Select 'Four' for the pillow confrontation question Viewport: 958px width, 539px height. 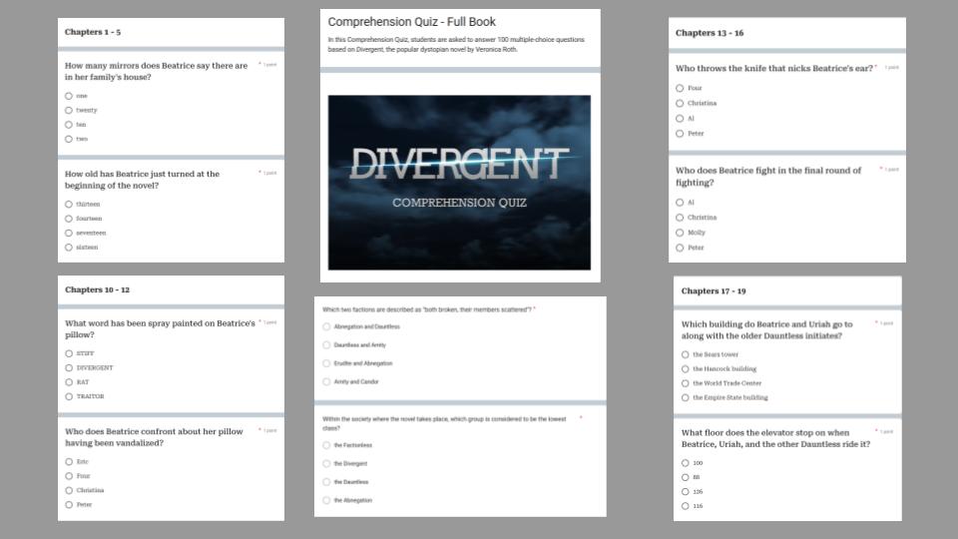(69, 476)
